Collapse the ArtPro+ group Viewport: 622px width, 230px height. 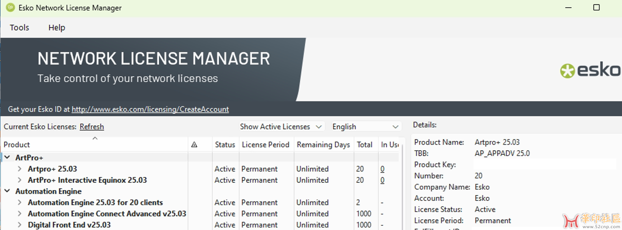coord(7,157)
